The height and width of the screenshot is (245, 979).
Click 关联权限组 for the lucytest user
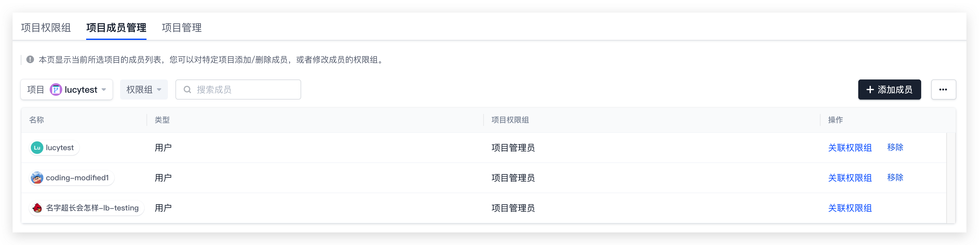tap(850, 148)
